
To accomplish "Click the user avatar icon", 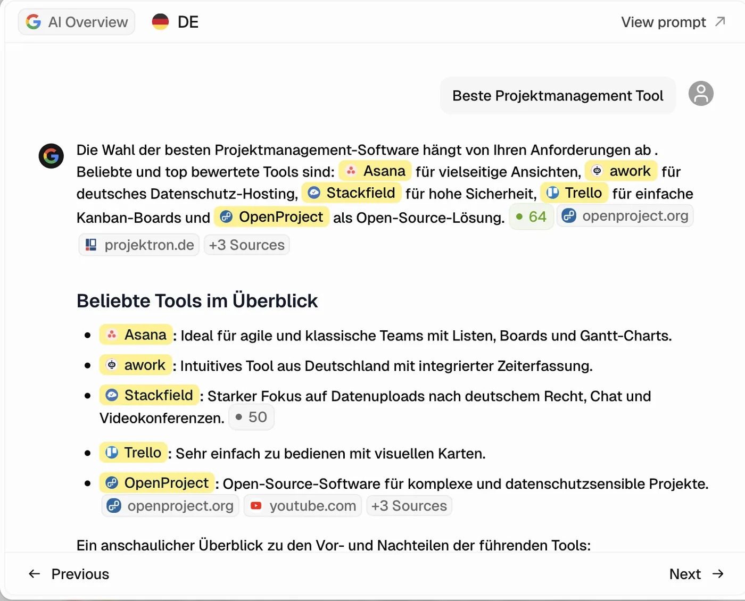I will [x=701, y=94].
